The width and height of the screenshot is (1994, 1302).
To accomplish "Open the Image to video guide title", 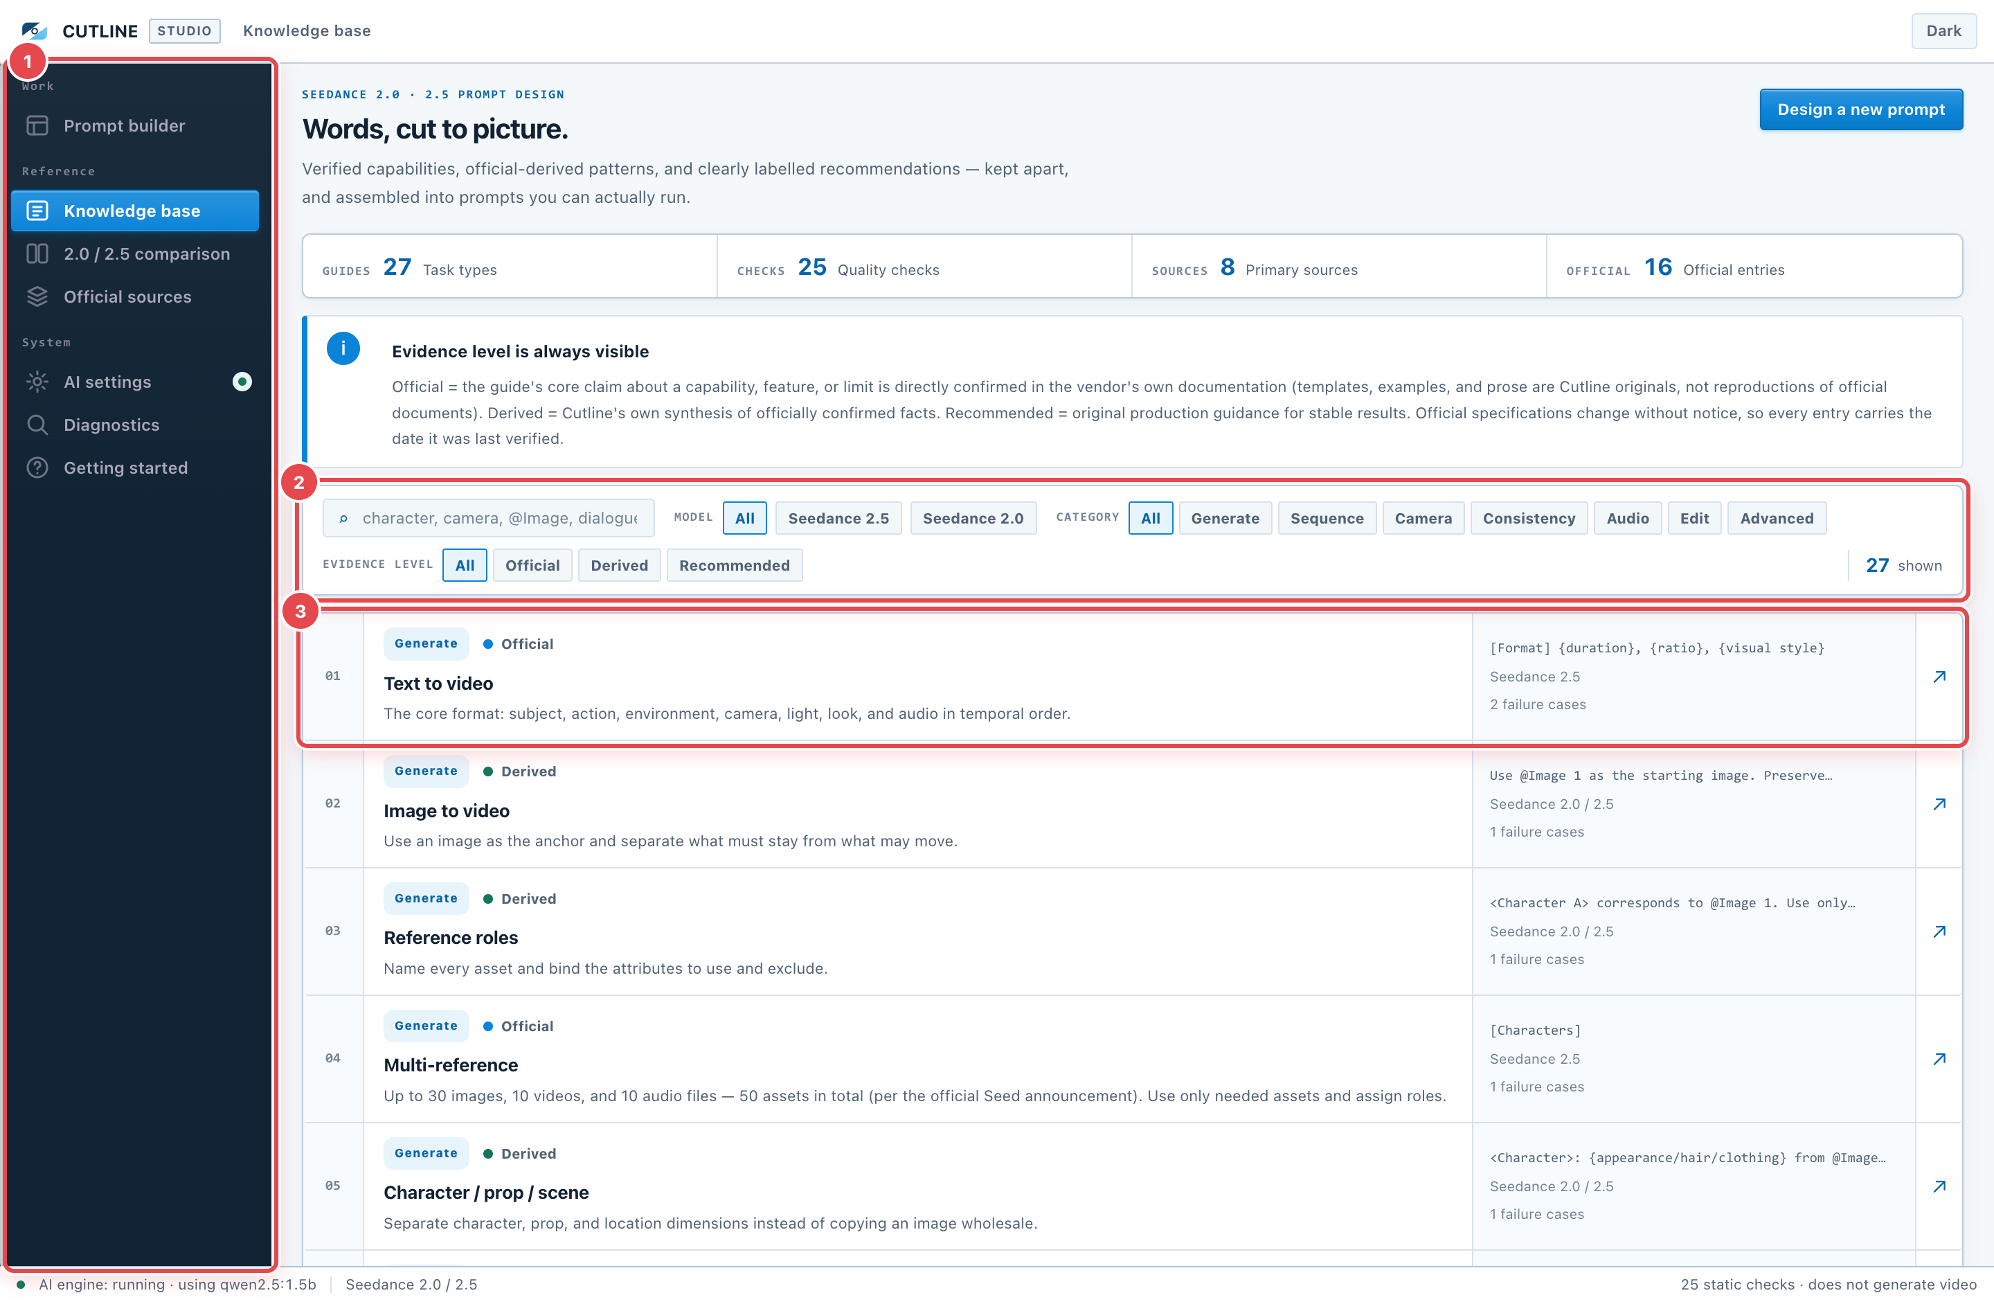I will [x=447, y=811].
